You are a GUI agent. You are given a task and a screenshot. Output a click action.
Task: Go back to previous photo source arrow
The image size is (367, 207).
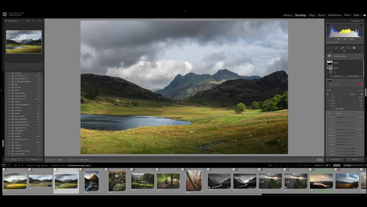19,165
